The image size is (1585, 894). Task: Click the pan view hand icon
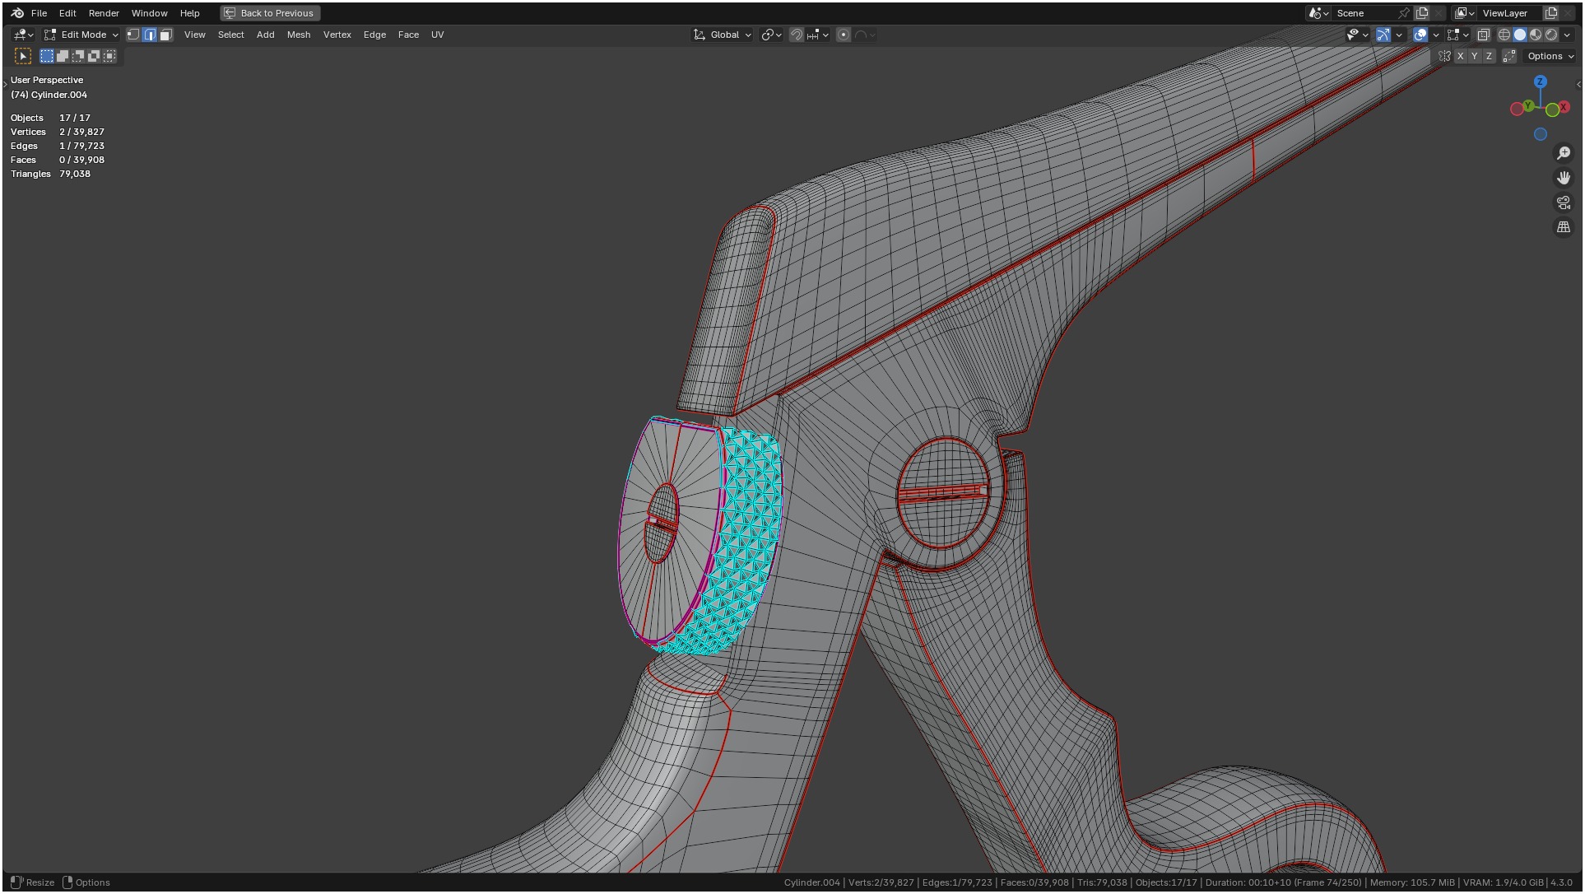[1563, 178]
